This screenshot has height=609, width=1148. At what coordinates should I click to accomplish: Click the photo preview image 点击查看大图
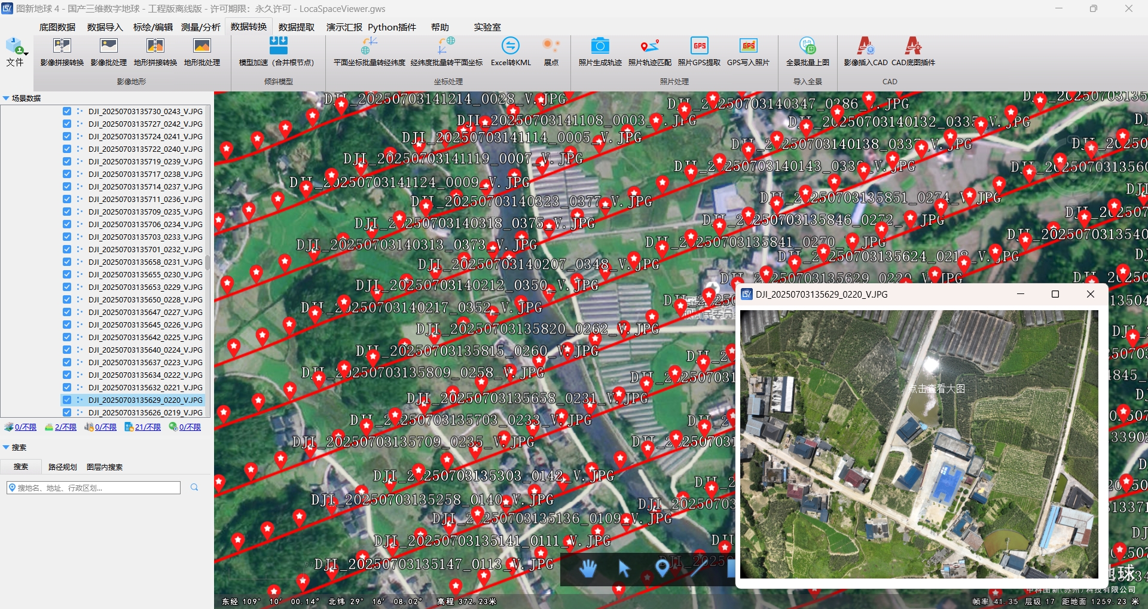[x=920, y=443]
